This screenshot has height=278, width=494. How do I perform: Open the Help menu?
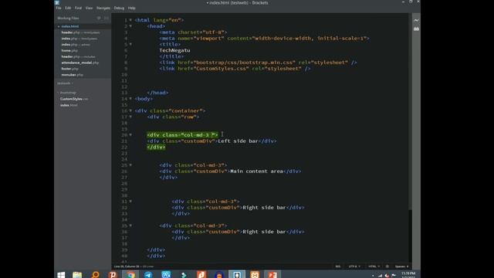pos(132,8)
